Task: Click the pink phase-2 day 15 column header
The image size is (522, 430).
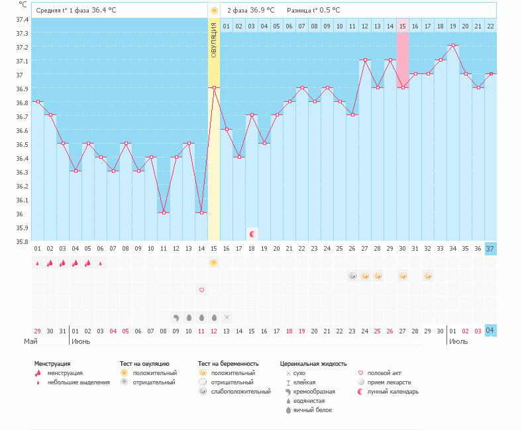Action: tap(402, 26)
